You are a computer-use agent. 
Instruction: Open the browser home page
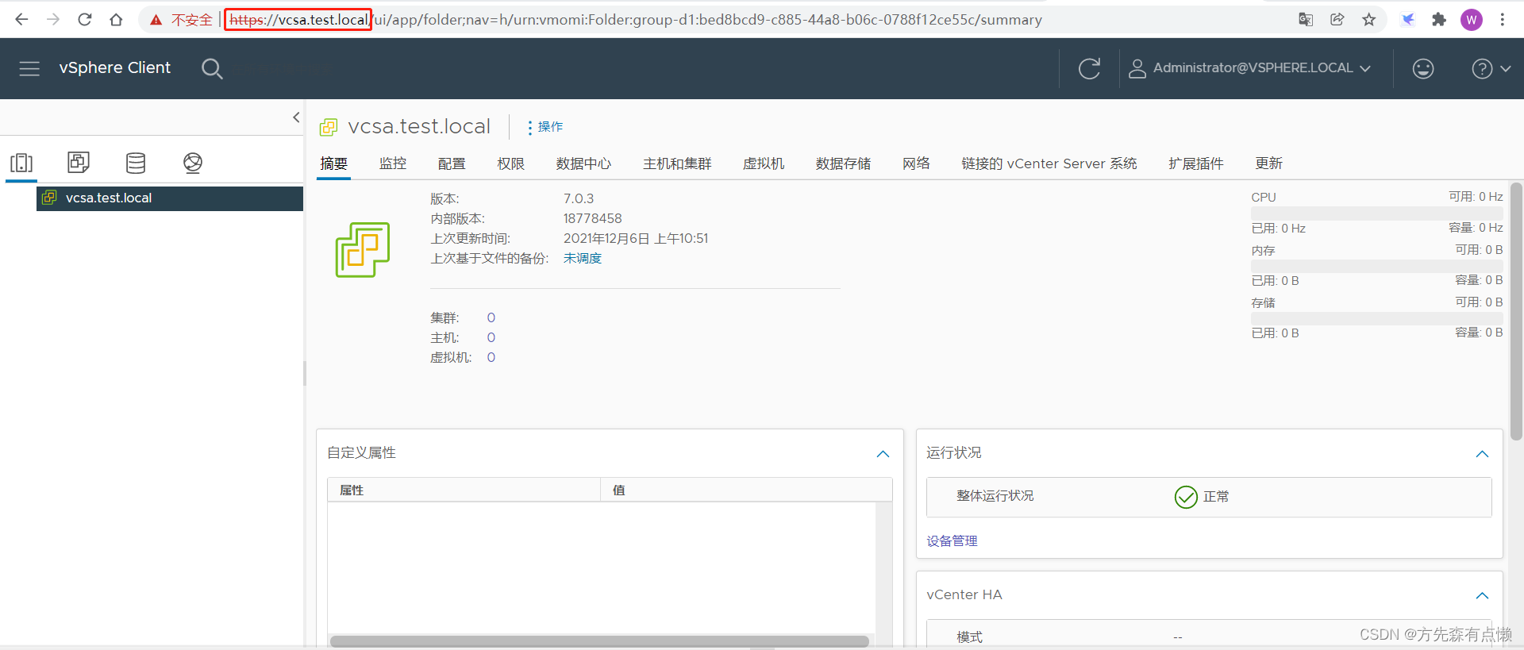click(116, 20)
